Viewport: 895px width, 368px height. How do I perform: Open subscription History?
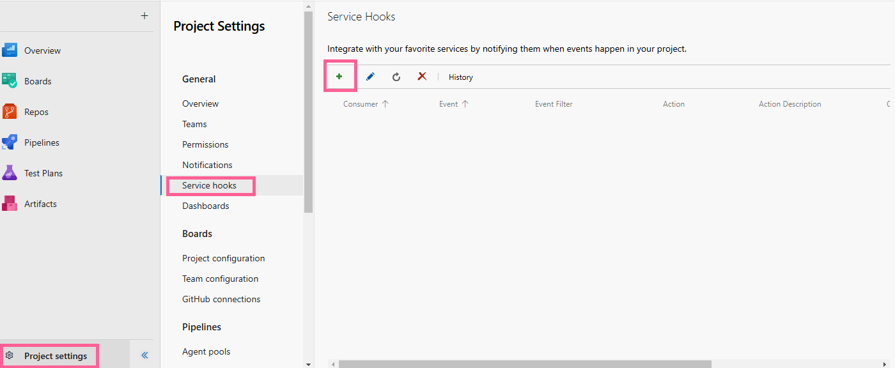pyautogui.click(x=461, y=77)
